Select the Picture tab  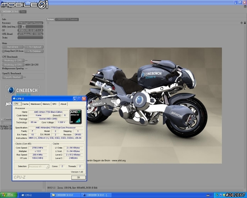click(51, 19)
